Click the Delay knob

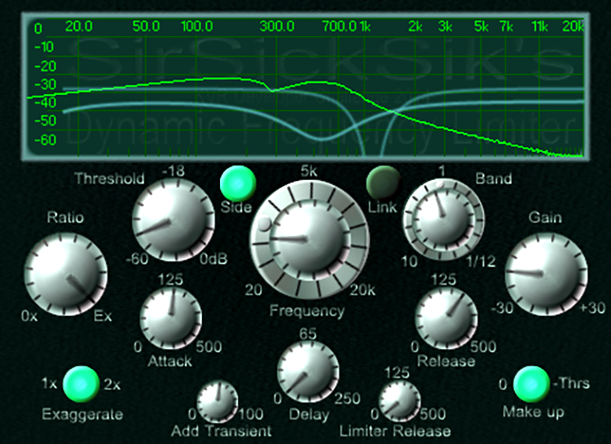[x=308, y=372]
